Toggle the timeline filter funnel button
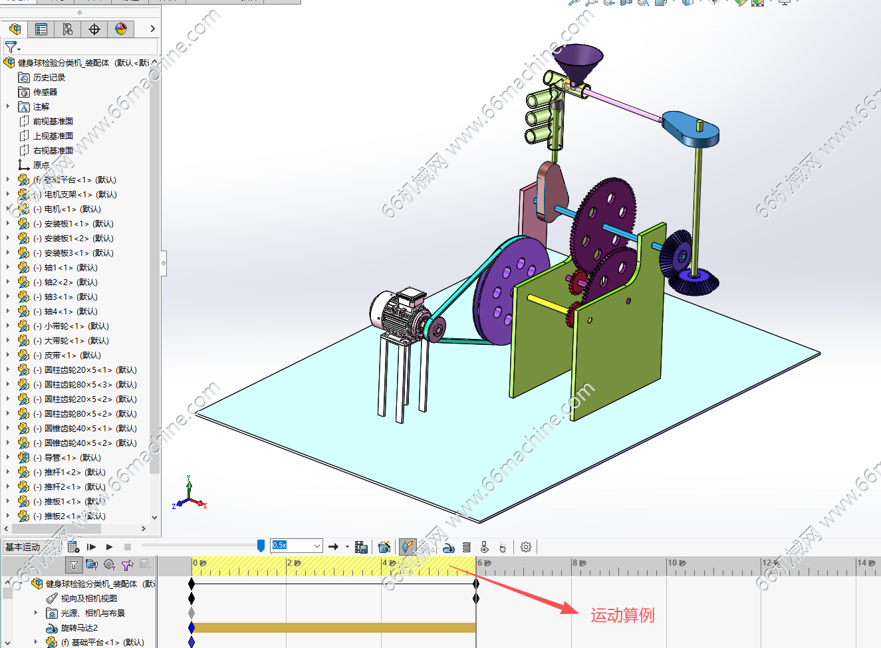 pyautogui.click(x=74, y=565)
